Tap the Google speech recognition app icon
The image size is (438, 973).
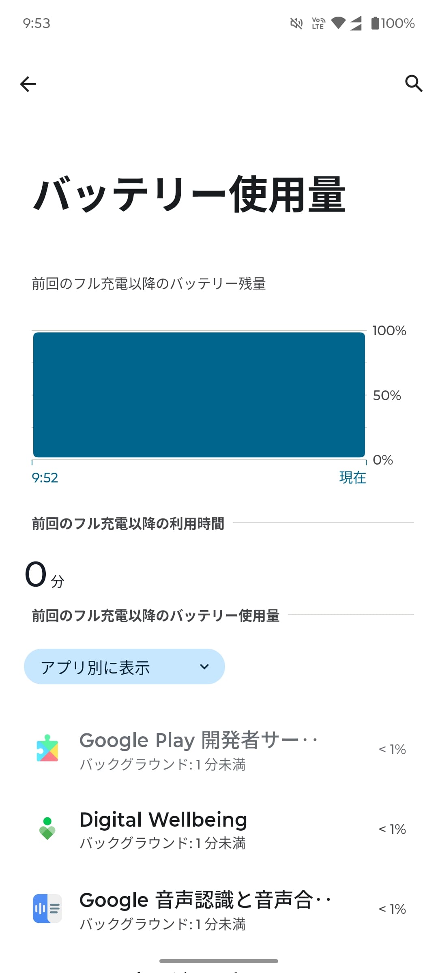tap(47, 908)
